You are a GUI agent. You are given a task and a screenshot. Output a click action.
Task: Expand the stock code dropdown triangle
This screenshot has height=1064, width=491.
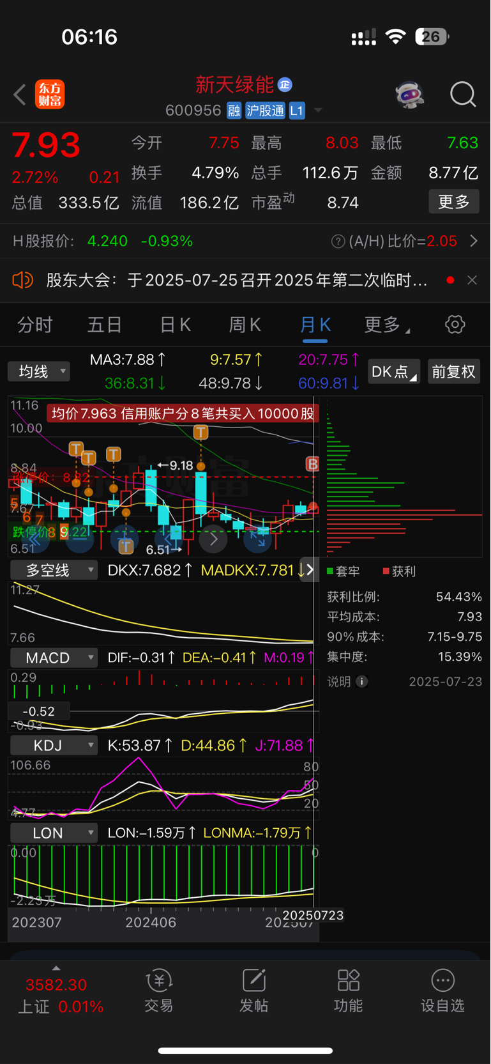(317, 111)
